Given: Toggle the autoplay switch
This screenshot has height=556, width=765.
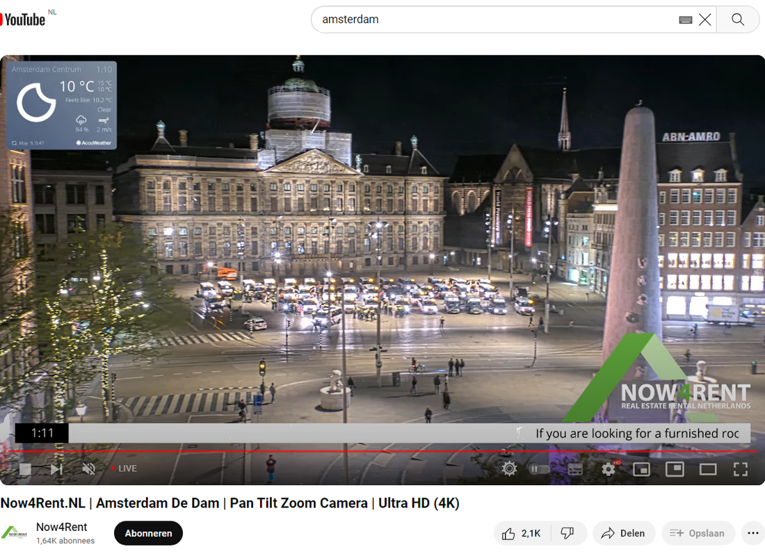Looking at the screenshot, I should click(x=539, y=469).
